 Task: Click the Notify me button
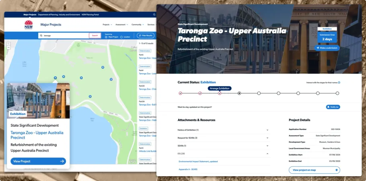[x=333, y=107]
